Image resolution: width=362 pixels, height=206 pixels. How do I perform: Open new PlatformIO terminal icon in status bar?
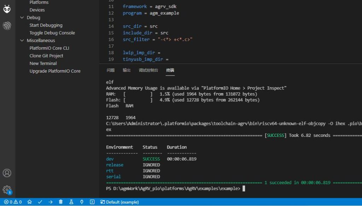point(92,202)
